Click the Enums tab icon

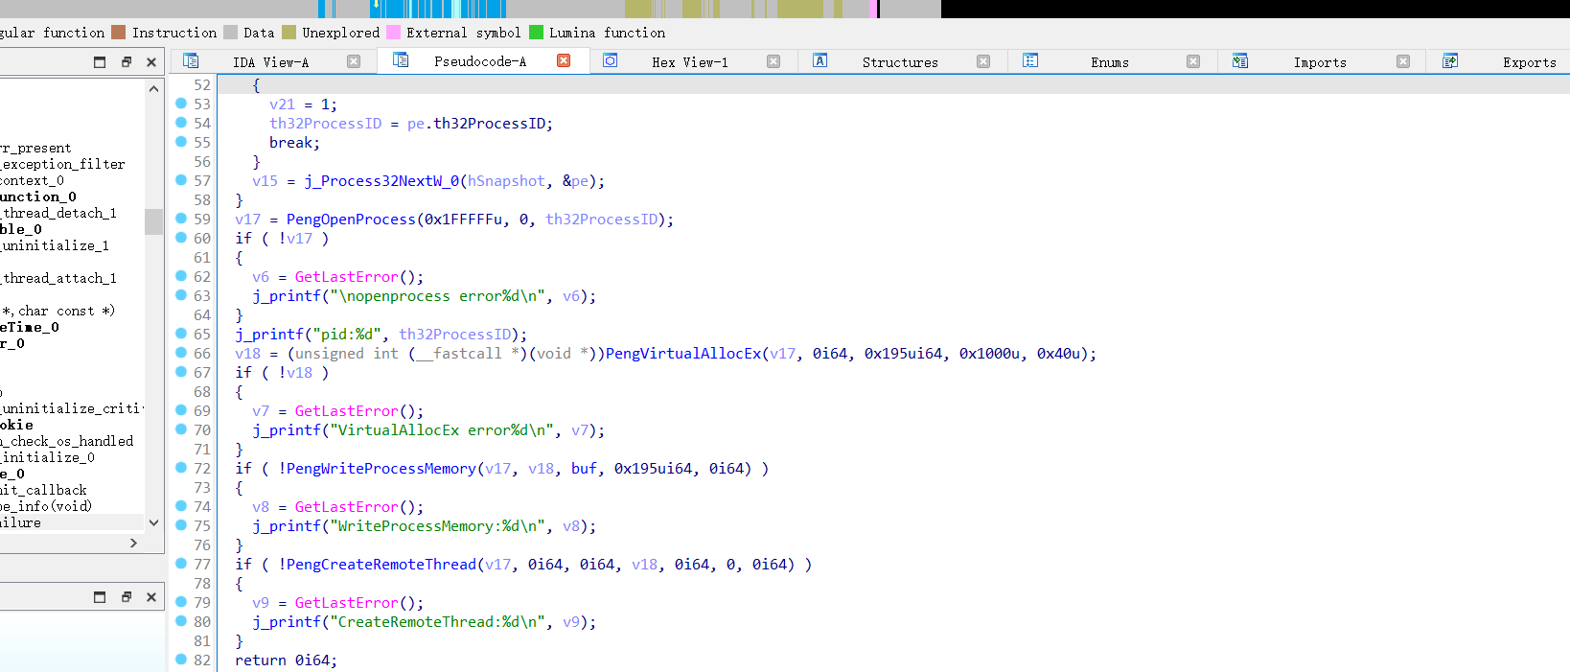point(1030,61)
